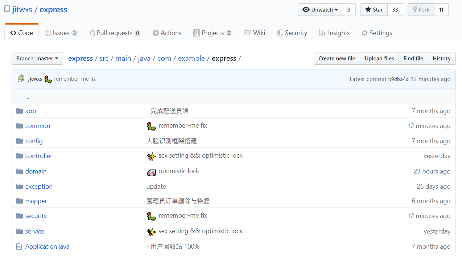Open the aop folder
This screenshot has width=462, height=257.
(30, 111)
